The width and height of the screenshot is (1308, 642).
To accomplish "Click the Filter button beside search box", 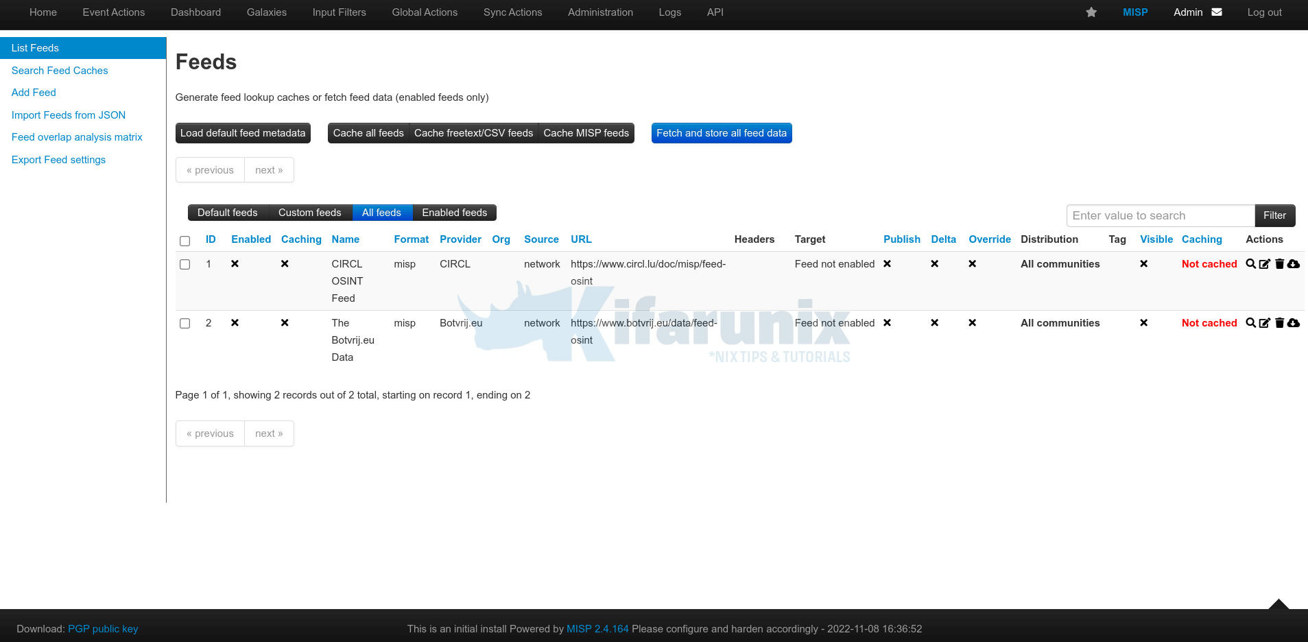I will point(1275,215).
